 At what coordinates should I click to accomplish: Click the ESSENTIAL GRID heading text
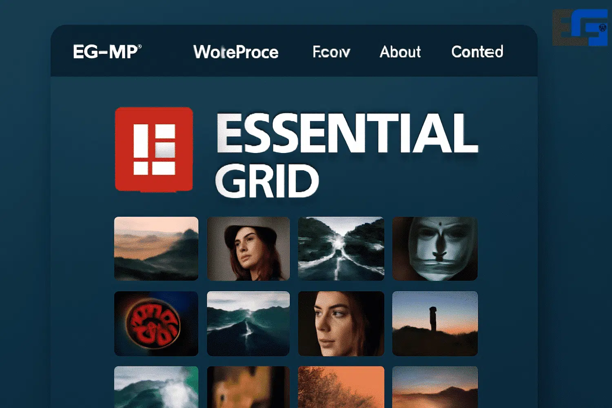(x=345, y=137)
